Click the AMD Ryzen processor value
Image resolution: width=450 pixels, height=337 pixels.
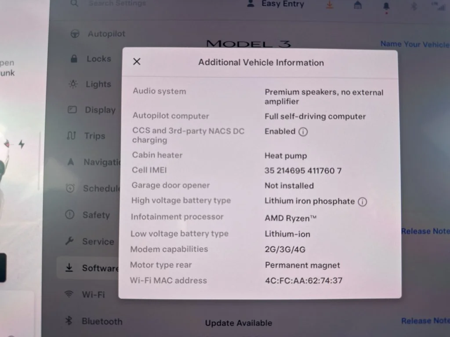pos(290,219)
